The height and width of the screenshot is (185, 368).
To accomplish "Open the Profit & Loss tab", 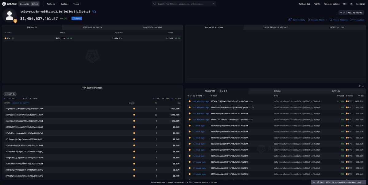I will pyautogui.click(x=337, y=27).
